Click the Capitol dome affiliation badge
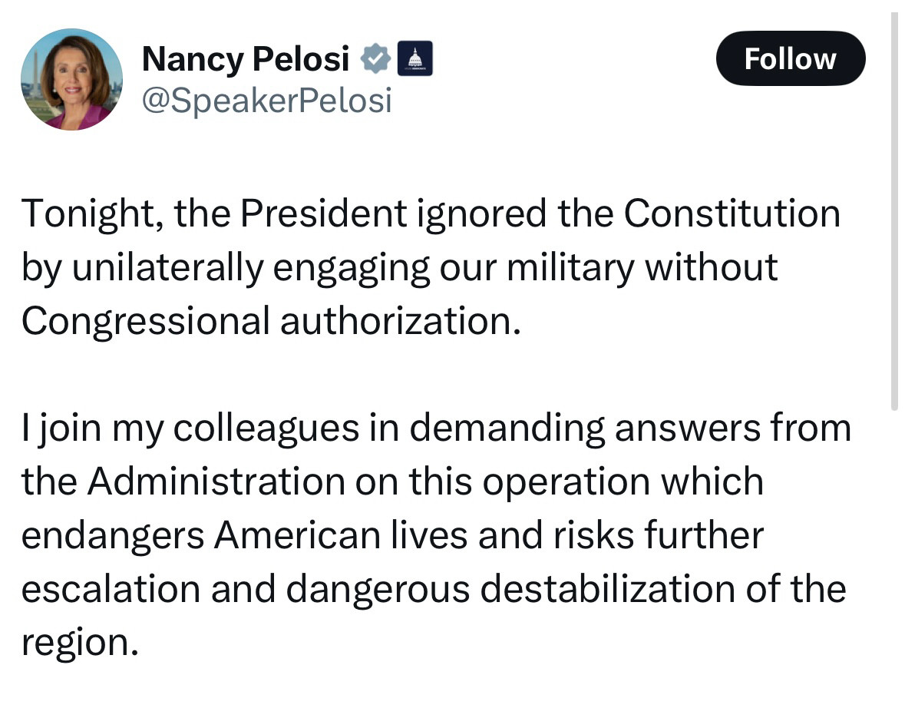This screenshot has height=708, width=905. tap(415, 58)
